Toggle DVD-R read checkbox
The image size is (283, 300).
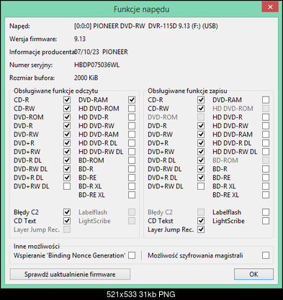click(67, 126)
